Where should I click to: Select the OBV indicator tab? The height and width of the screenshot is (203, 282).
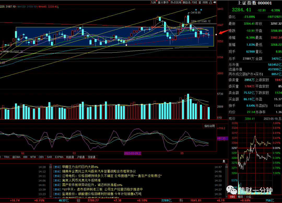pos(41,157)
